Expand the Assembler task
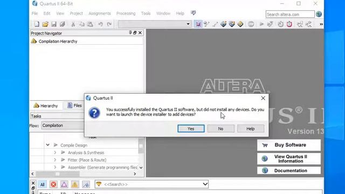Viewport: 345px width, 194px height. pos(55,168)
